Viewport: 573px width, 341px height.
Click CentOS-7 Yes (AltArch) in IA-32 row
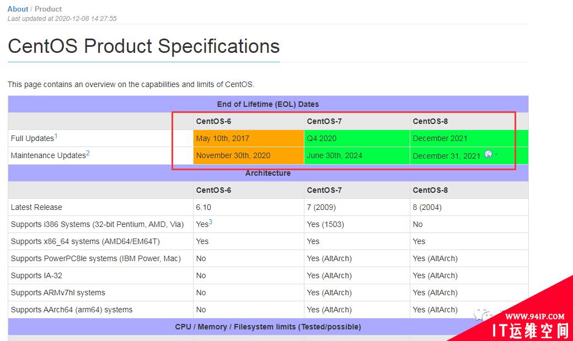329,275
